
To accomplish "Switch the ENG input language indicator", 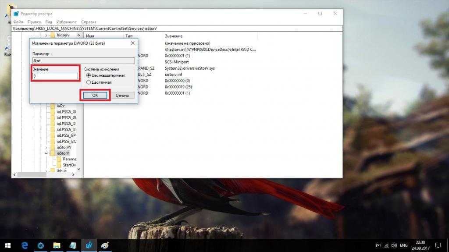I will click(404, 245).
